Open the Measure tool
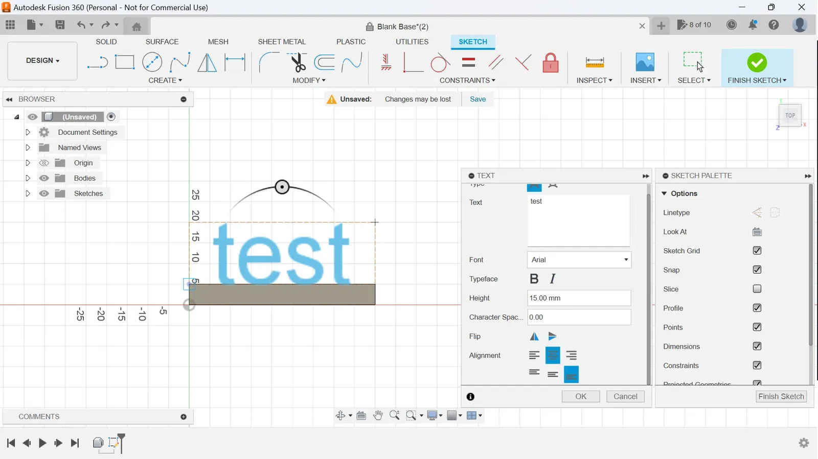Image resolution: width=818 pixels, height=459 pixels. click(595, 62)
